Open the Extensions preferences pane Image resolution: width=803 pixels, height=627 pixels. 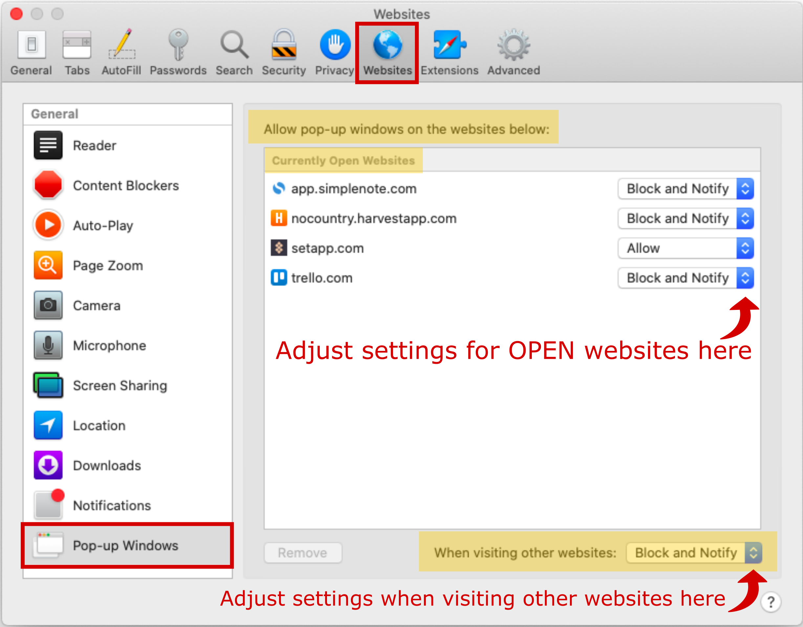[x=449, y=53]
